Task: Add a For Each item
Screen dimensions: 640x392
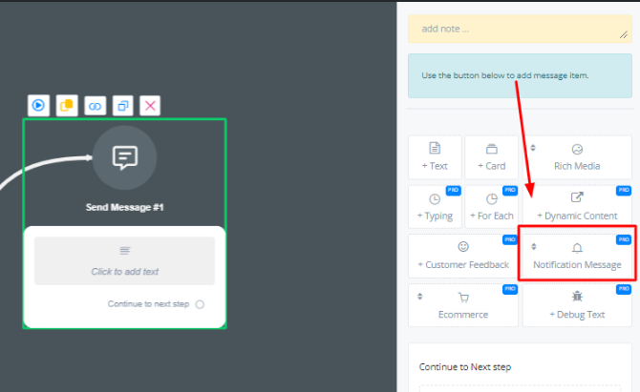Action: 492,207
